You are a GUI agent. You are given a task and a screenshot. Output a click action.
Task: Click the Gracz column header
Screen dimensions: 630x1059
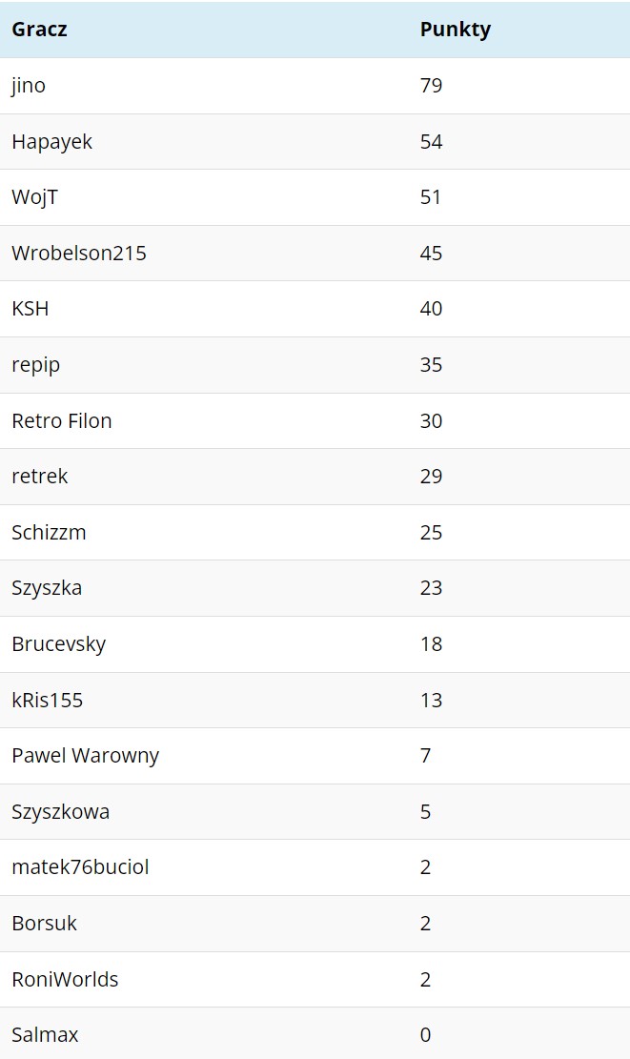[x=39, y=29]
